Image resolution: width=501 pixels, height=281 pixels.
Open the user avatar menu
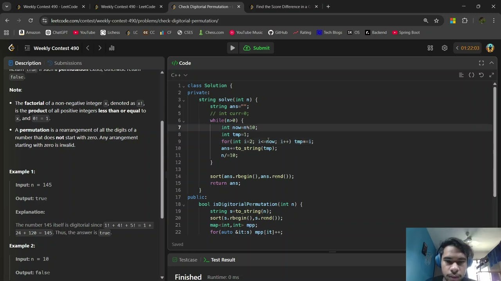[490, 48]
